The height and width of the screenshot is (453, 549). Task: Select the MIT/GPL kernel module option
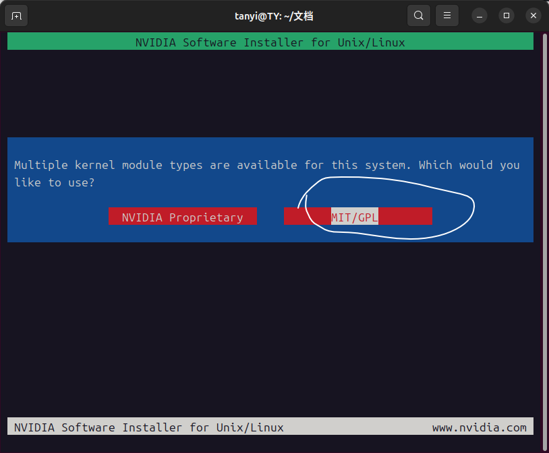point(358,216)
